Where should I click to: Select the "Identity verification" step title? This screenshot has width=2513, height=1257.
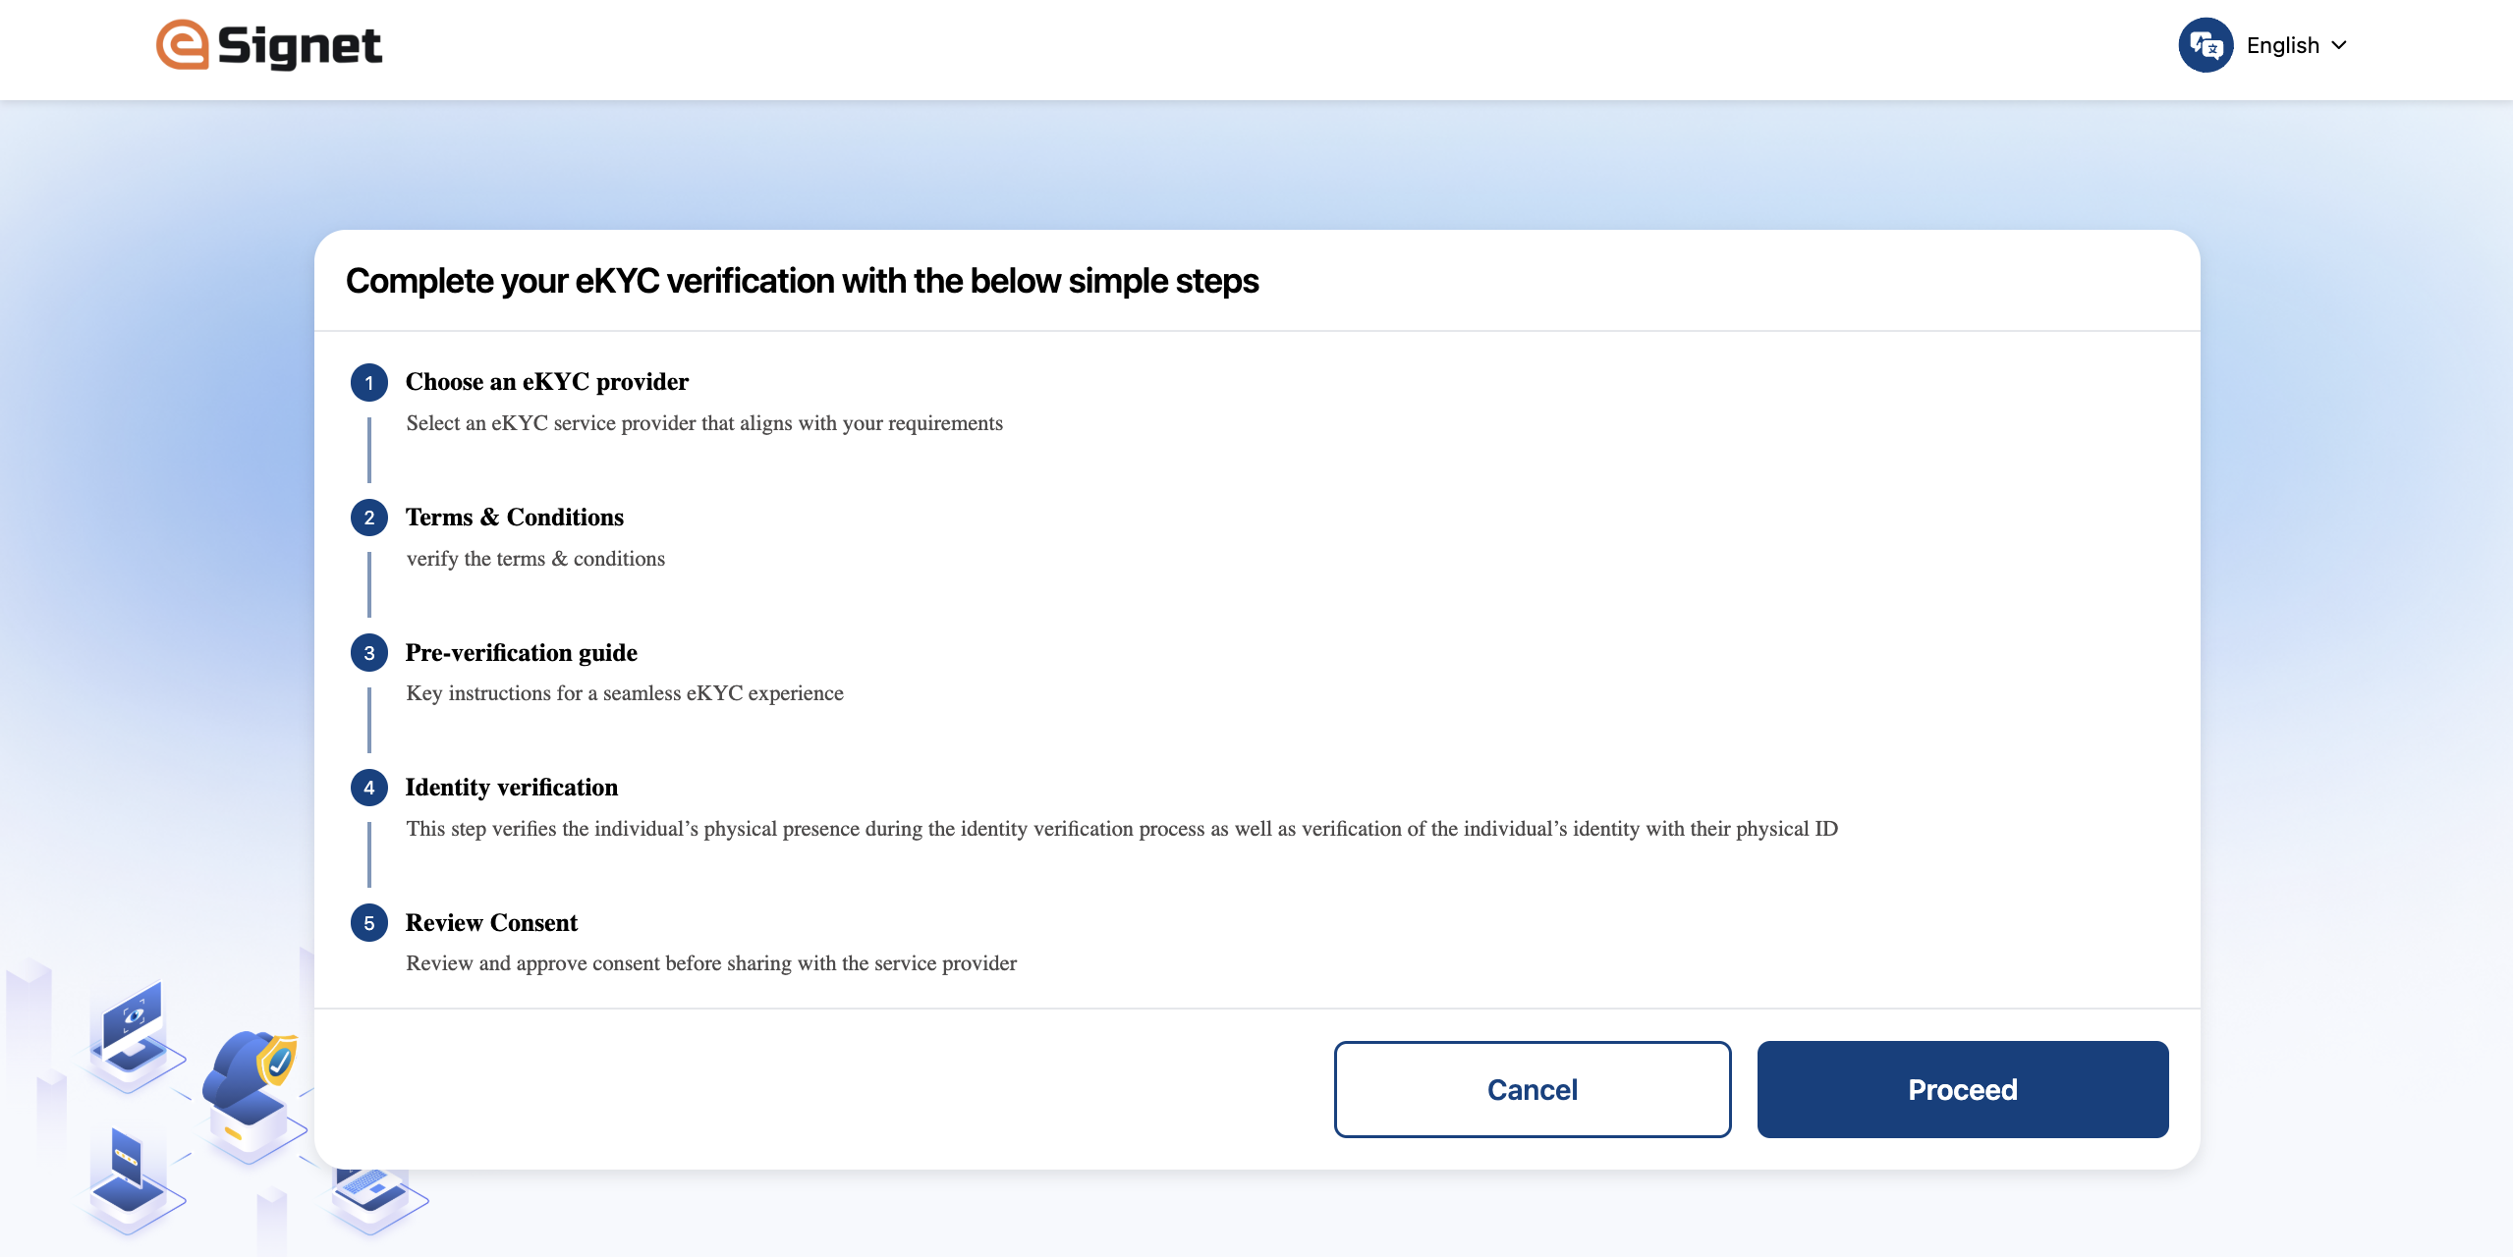point(512,788)
